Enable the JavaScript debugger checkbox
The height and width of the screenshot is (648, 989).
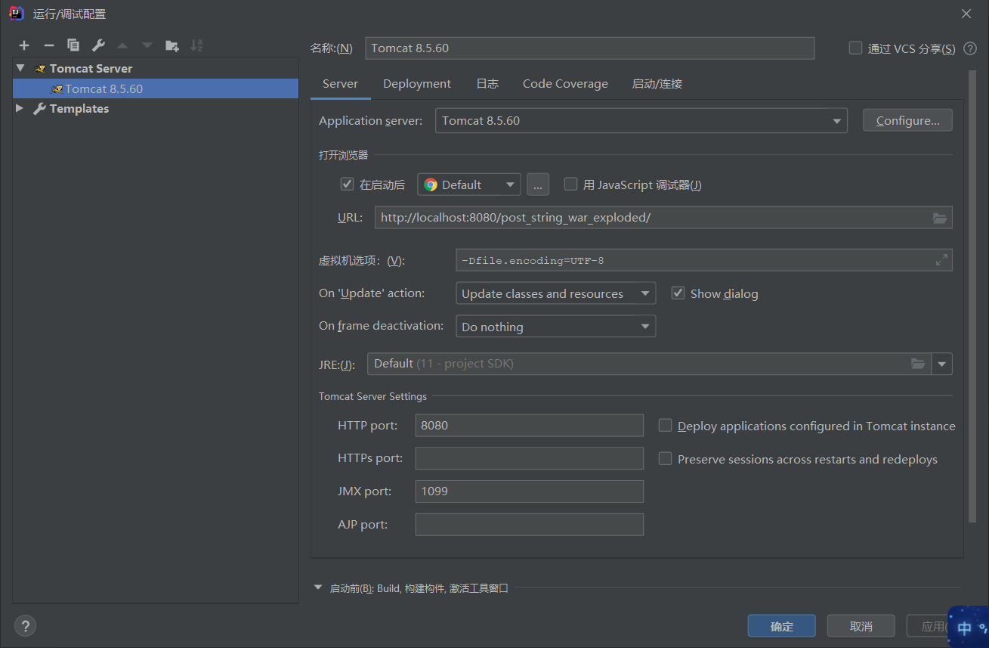(x=570, y=184)
